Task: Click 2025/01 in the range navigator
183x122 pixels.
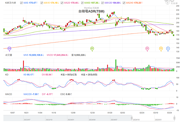Action: coord(158,120)
